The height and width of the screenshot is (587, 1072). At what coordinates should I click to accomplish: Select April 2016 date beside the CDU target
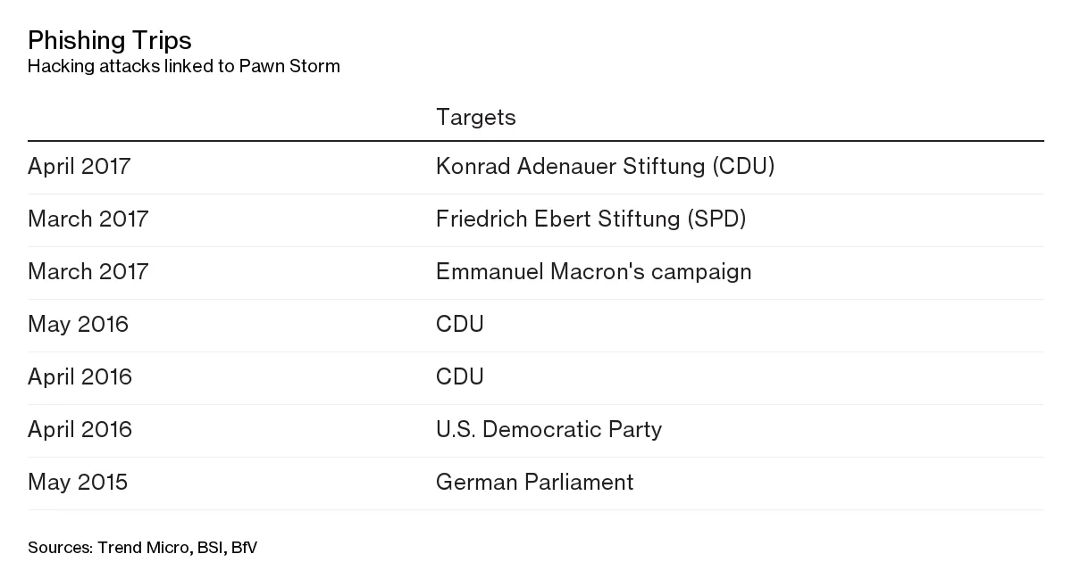click(80, 377)
